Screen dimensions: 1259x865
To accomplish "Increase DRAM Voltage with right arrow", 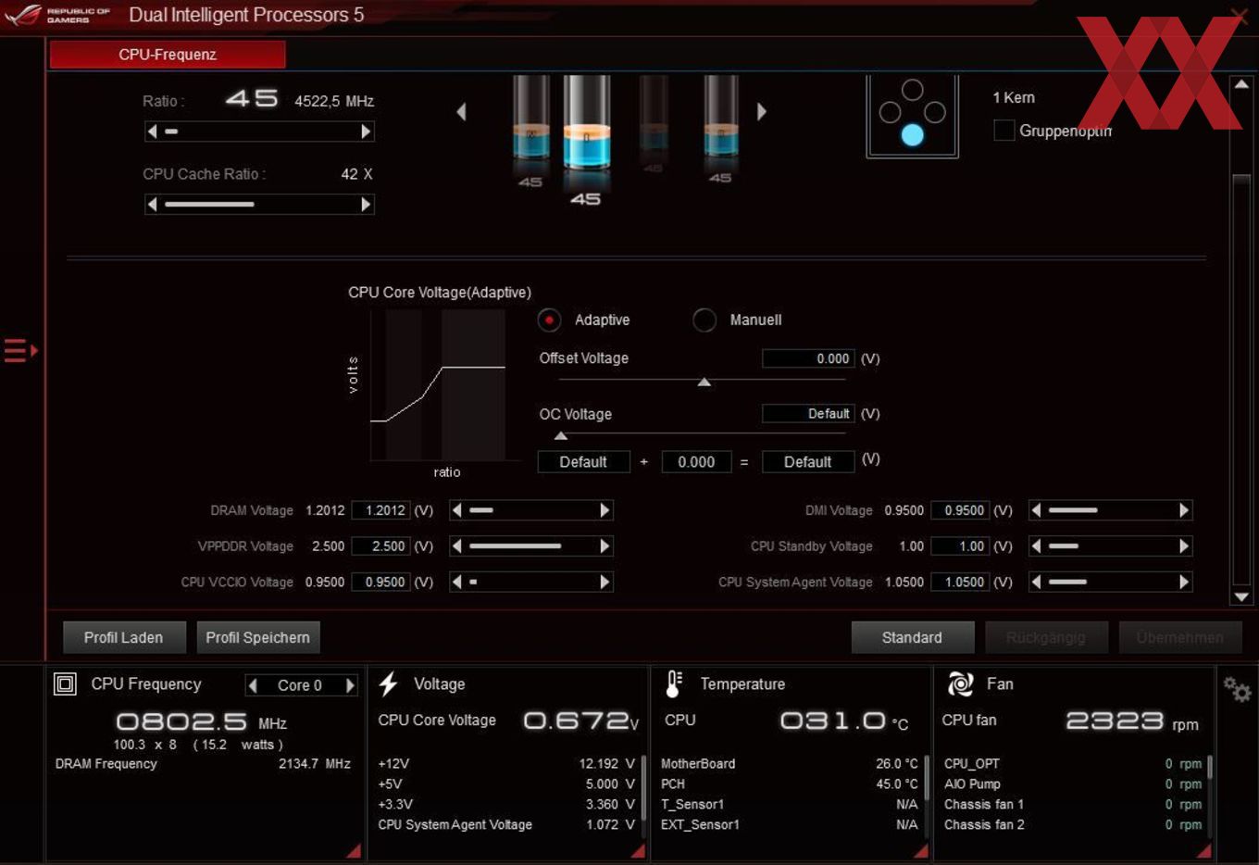I will click(x=605, y=510).
